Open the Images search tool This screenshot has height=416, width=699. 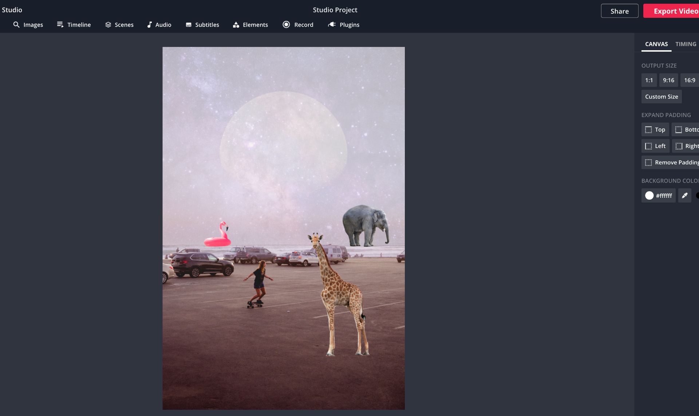(28, 25)
